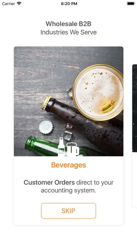The width and height of the screenshot is (137, 244).
Task: Tap the 6:20 PM clock
Action: coord(69,4)
